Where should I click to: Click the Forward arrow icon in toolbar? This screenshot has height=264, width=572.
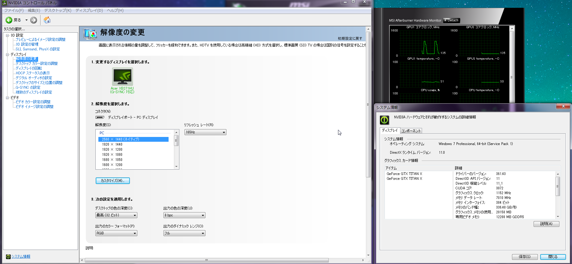click(x=34, y=20)
